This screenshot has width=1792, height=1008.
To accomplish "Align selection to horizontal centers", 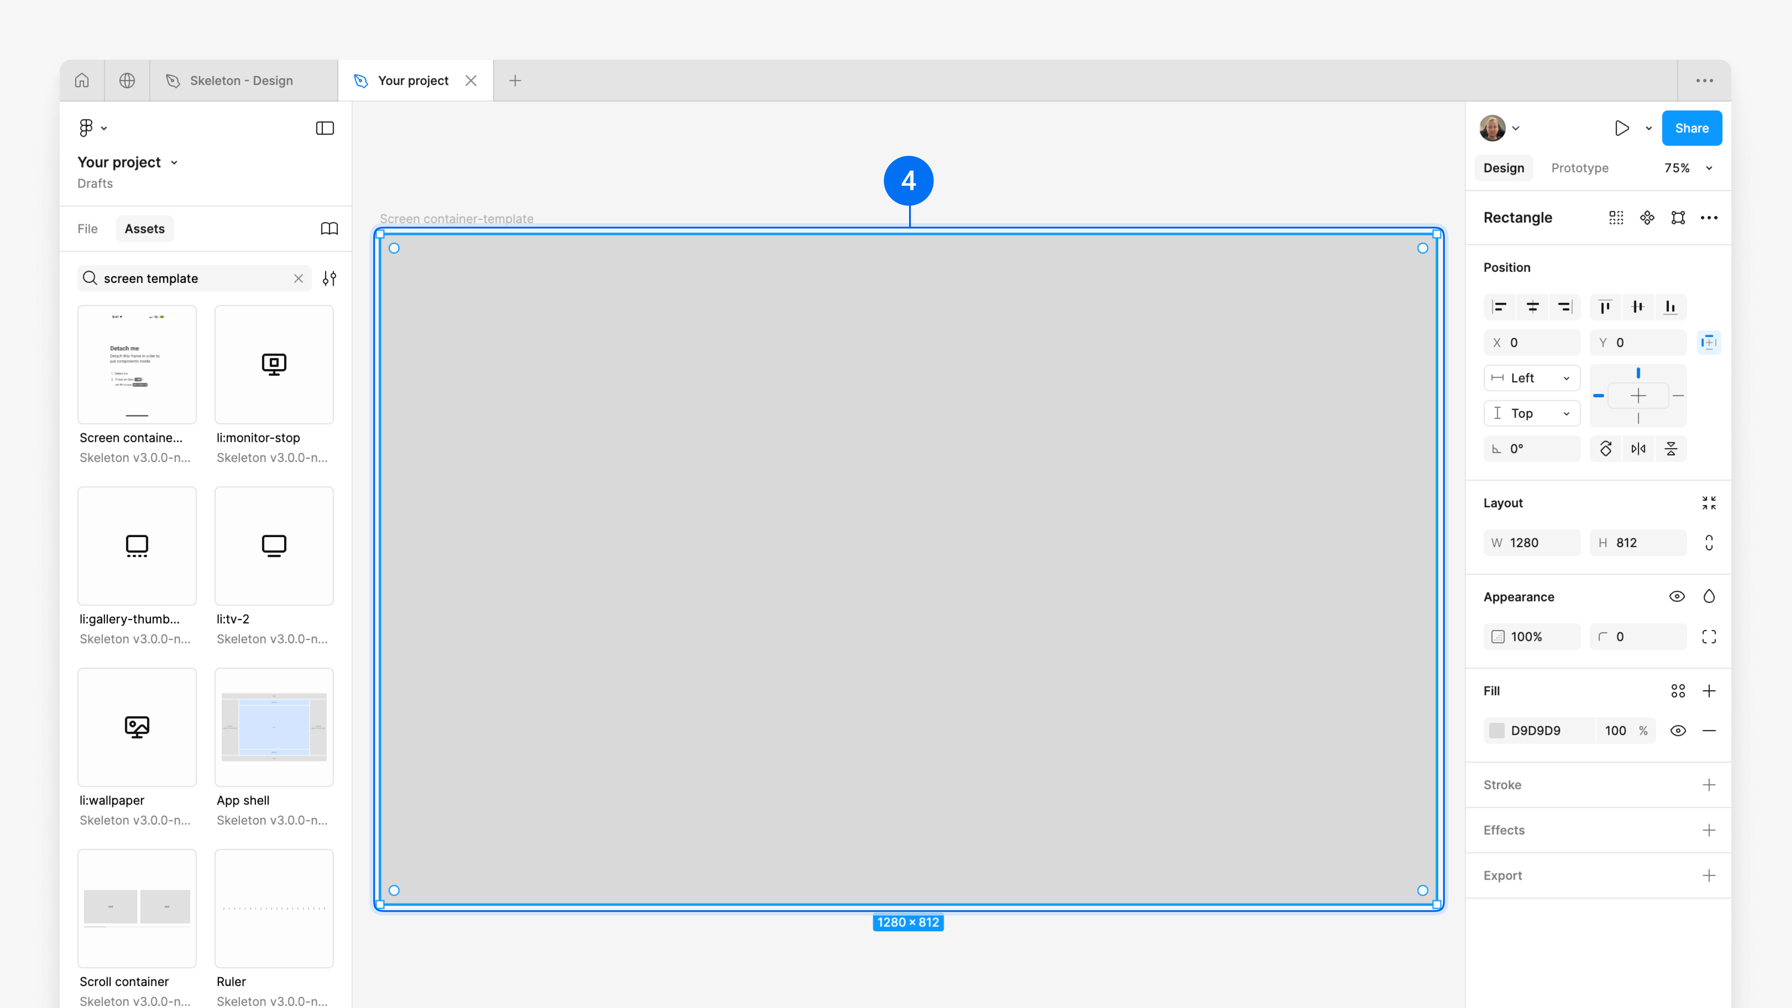I will (1532, 307).
